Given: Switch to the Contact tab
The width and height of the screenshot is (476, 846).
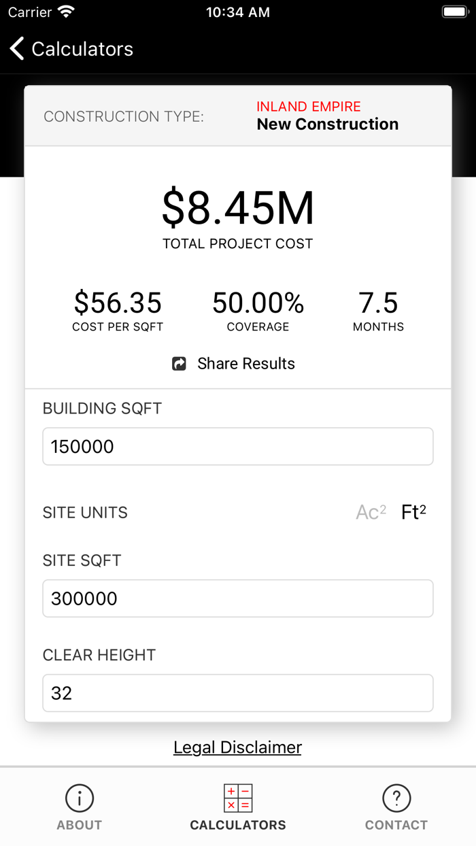Looking at the screenshot, I should point(396,807).
